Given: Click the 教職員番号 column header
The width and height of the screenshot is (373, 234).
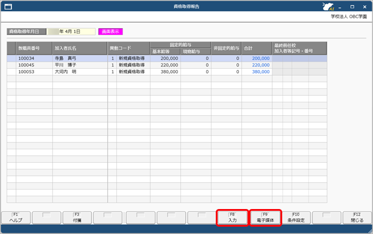Looking at the screenshot, I should point(34,48).
